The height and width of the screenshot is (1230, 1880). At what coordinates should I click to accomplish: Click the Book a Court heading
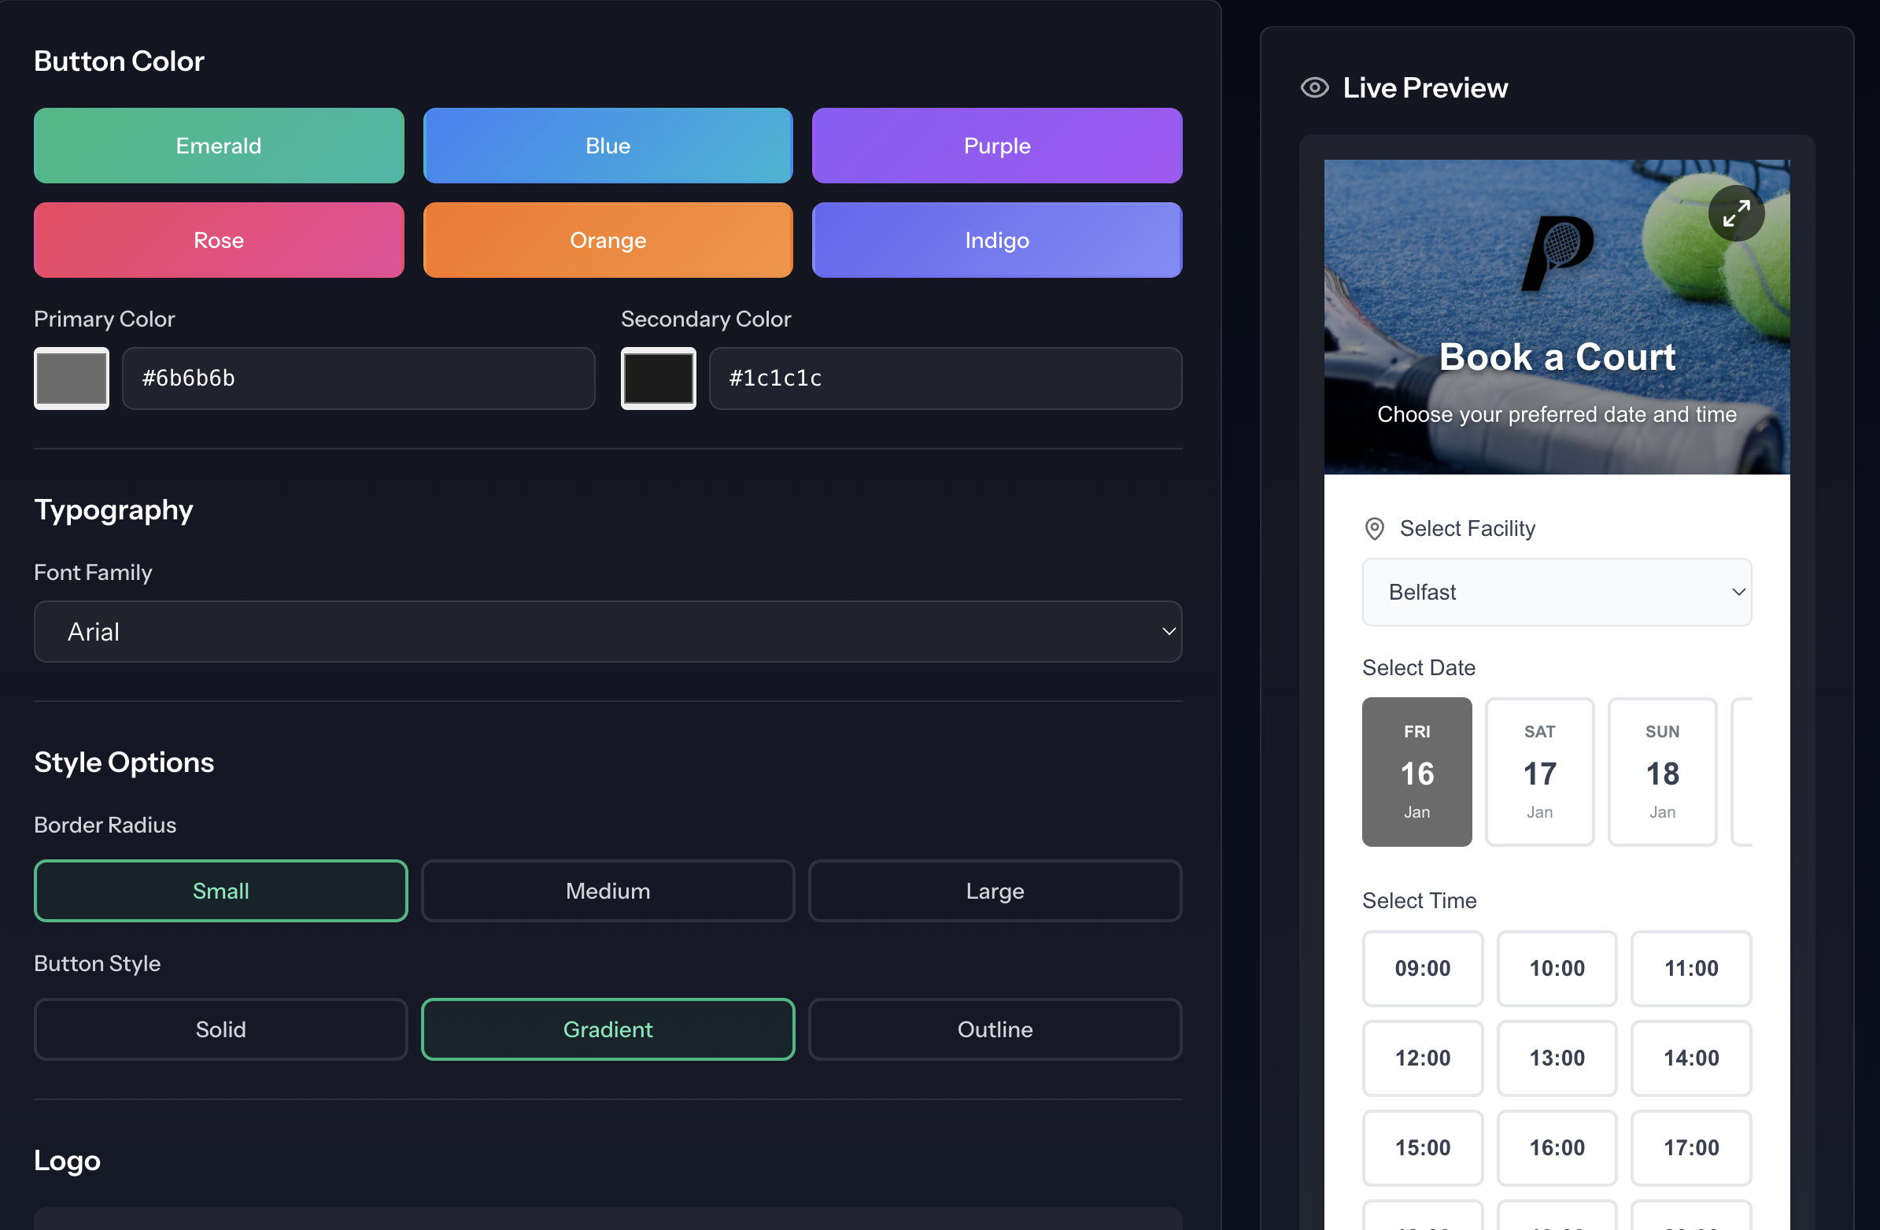point(1557,357)
